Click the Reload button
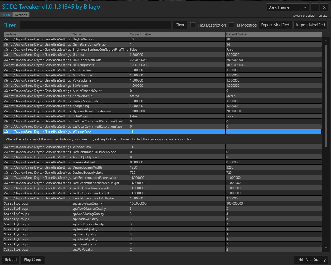Screen dimensions: 331x265 pos(11,260)
